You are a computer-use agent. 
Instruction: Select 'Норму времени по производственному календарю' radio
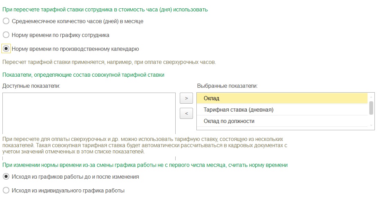[x=6, y=49]
